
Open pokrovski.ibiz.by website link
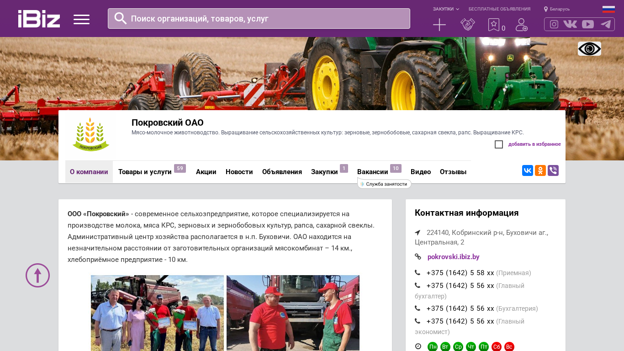pyautogui.click(x=453, y=257)
